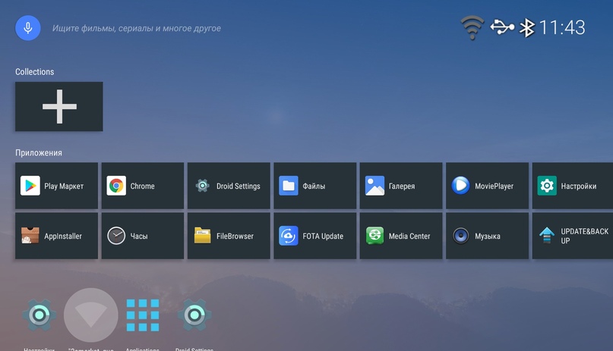Open the Настройки tile in the apps grid
Screen dimensions: 613x351
[x=573, y=186]
